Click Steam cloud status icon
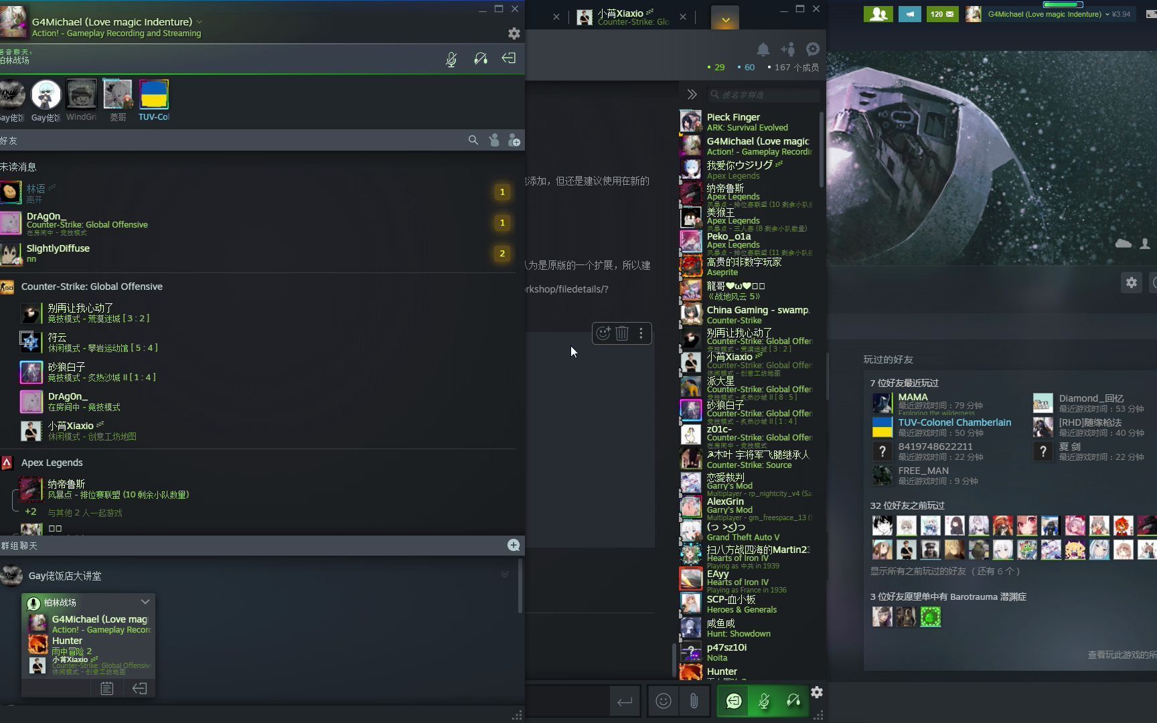 1124,243
